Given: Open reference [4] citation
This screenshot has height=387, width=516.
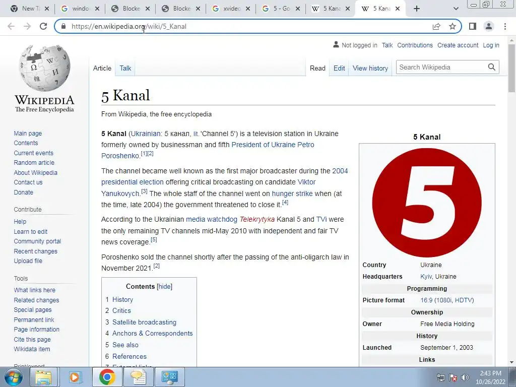Looking at the screenshot, I should pyautogui.click(x=285, y=203).
